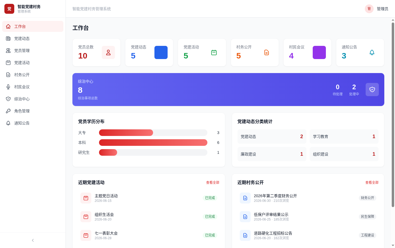Click the 工程建设 tag

[x=368, y=235]
